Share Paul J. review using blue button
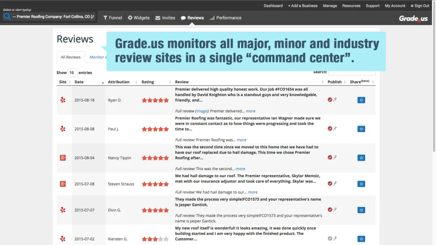This screenshot has height=245, width=436. click(x=361, y=129)
